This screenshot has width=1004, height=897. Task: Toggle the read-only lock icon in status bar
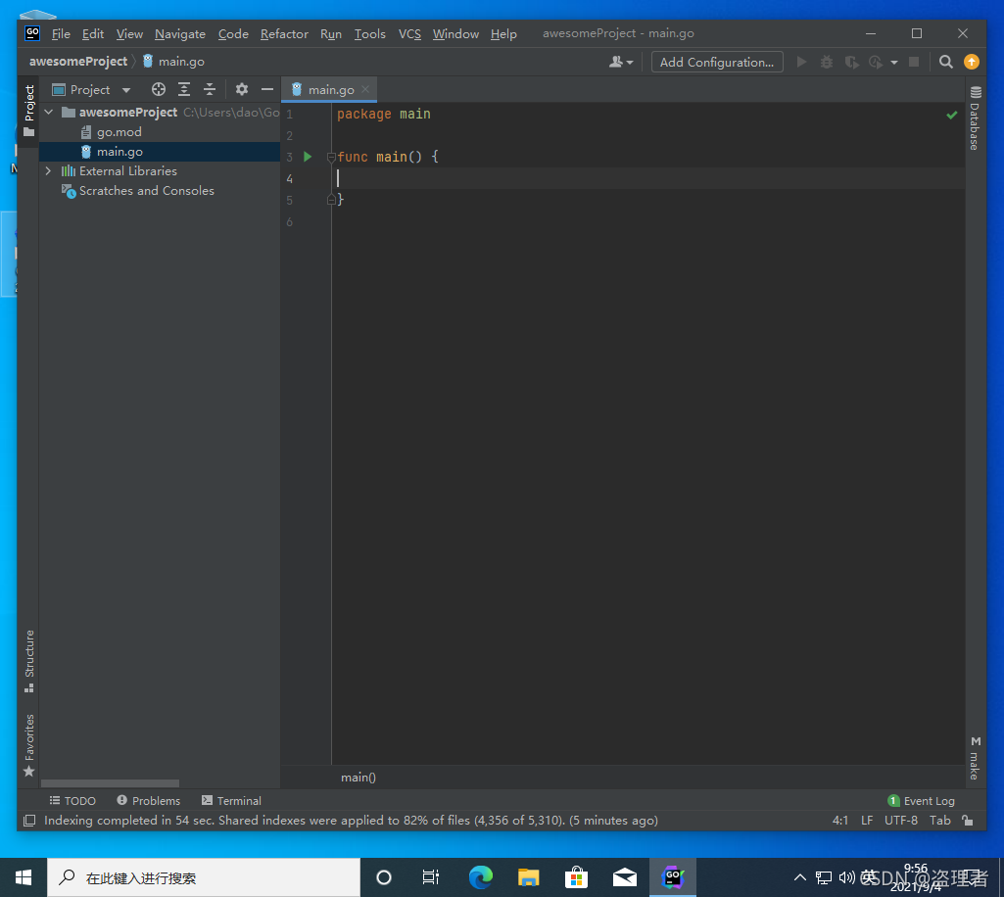[968, 821]
